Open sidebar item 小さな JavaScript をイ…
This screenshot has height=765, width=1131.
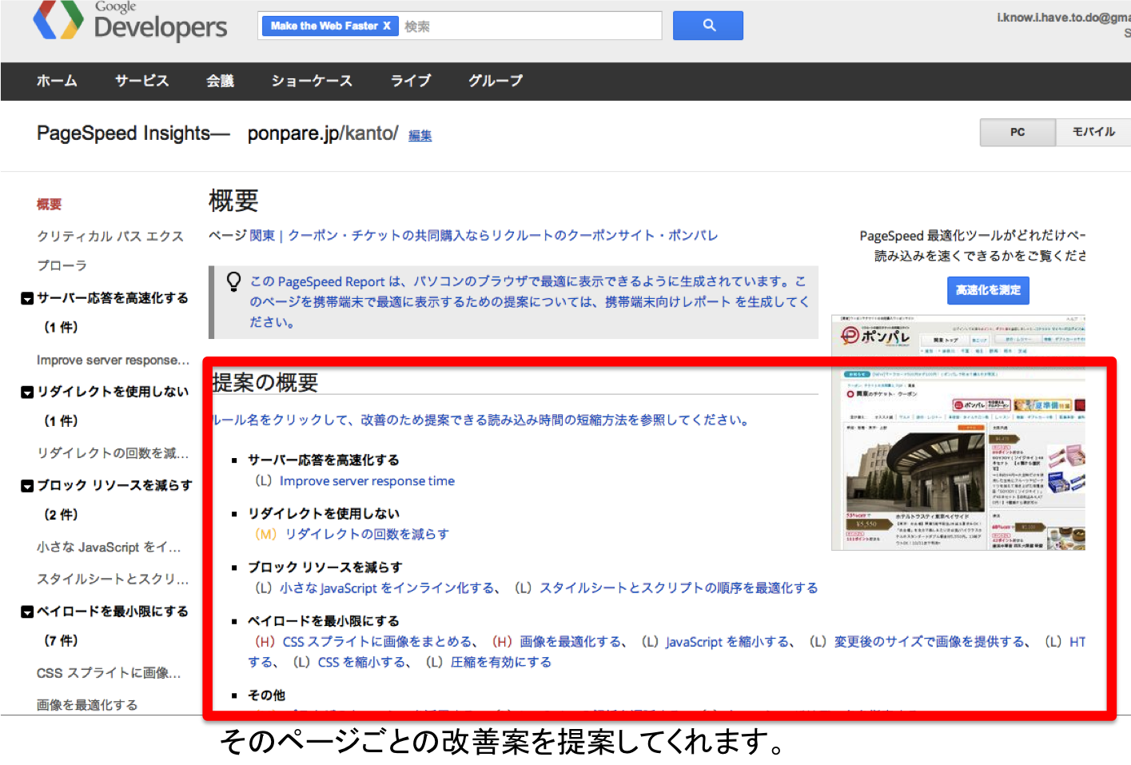109,548
